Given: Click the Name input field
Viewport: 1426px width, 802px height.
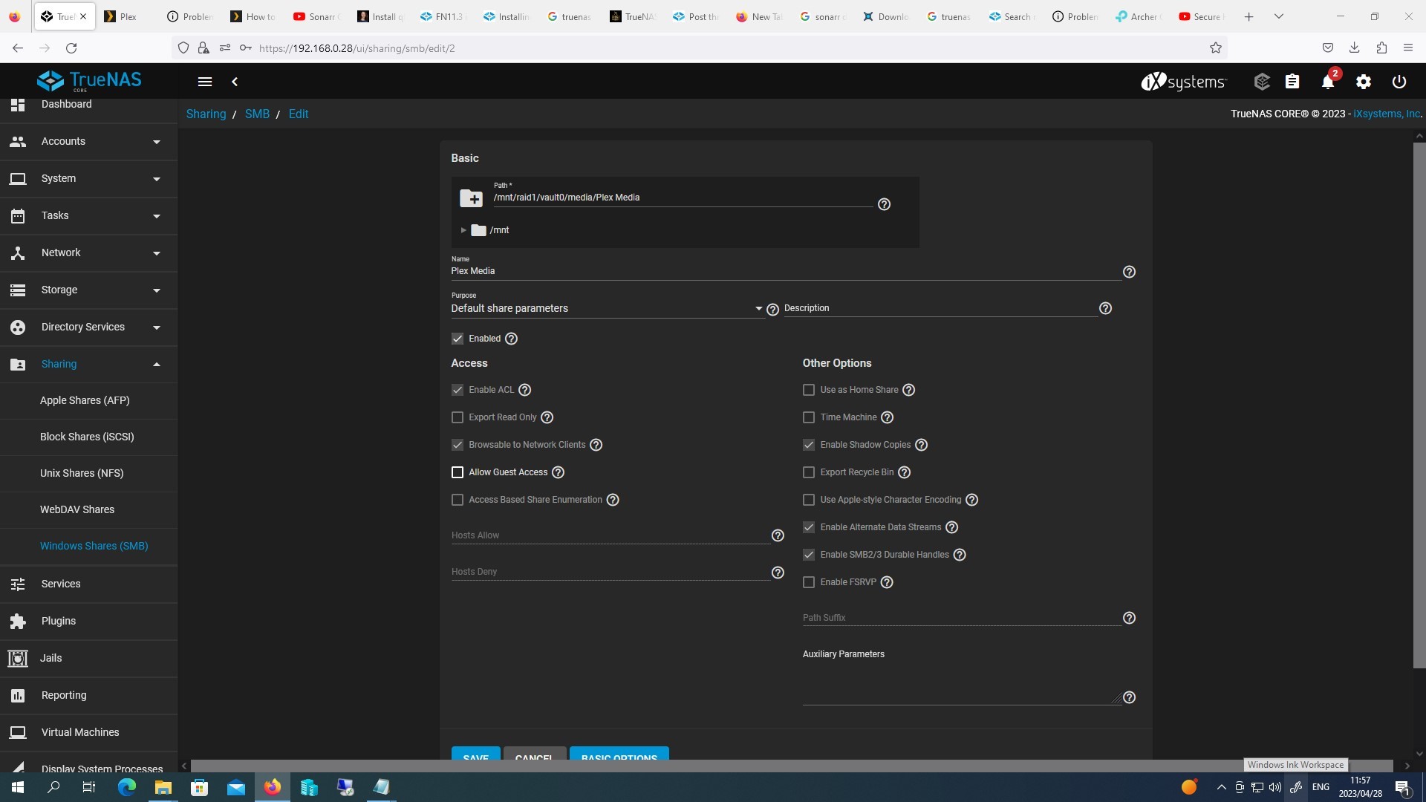Looking at the screenshot, I should 785,271.
